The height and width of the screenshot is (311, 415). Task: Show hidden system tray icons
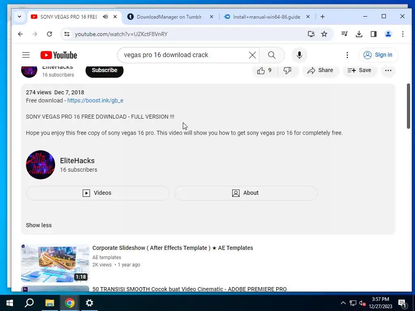[343, 303]
